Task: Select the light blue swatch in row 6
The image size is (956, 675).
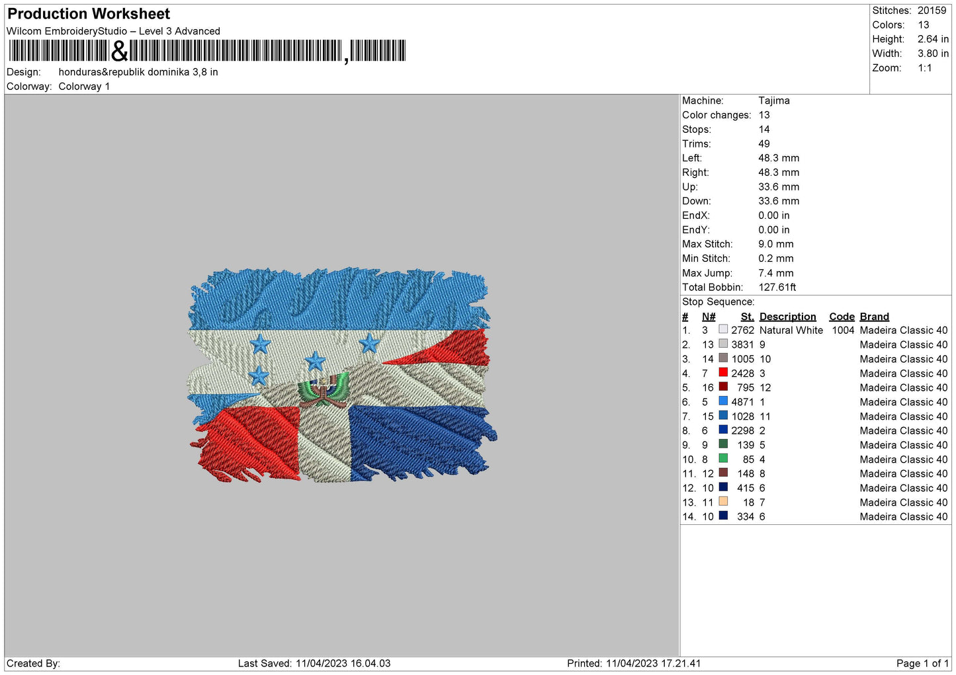Action: (723, 401)
